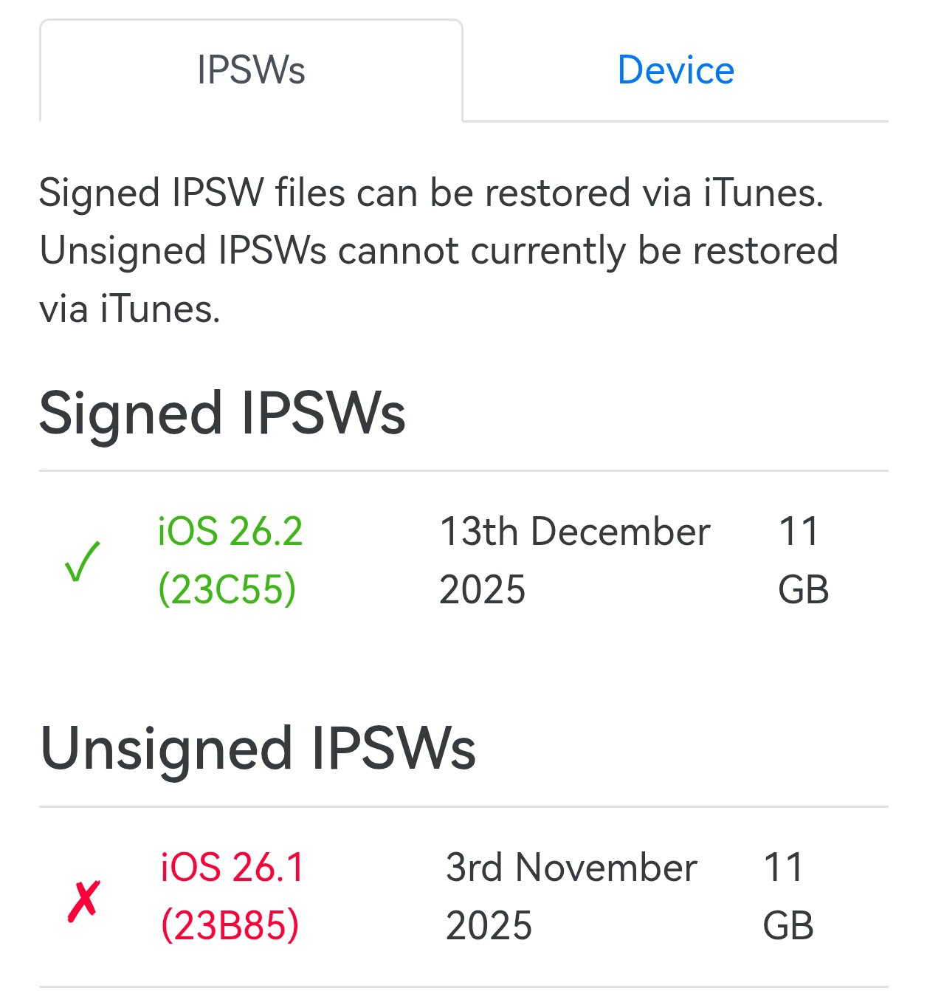The height and width of the screenshot is (991, 927).
Task: Click the cross mark in the Unsigned IPSWs row
Action: pos(85,897)
